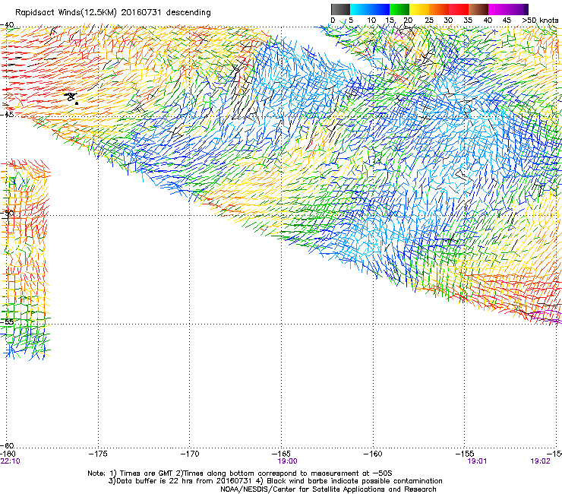562x494 pixels.
Task: Select the cyan 5-10 knots legend swatch
Action: [360, 9]
